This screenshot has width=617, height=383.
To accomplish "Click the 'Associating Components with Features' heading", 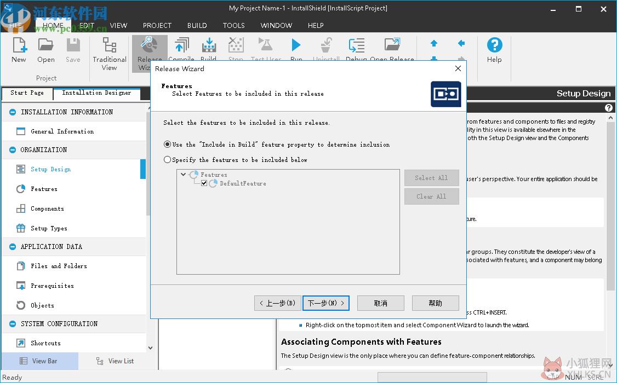I will coord(361,342).
